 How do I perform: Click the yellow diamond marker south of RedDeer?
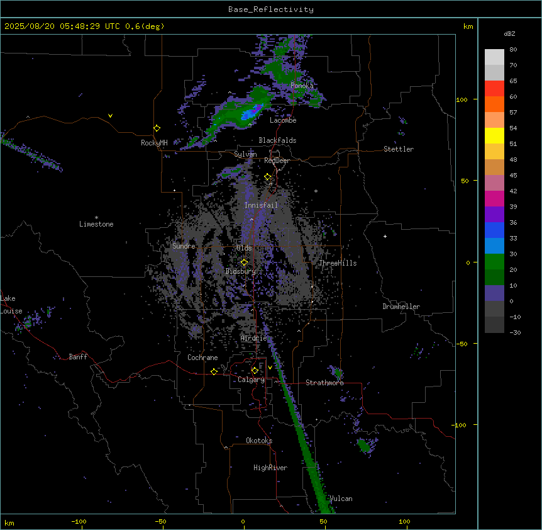(268, 177)
